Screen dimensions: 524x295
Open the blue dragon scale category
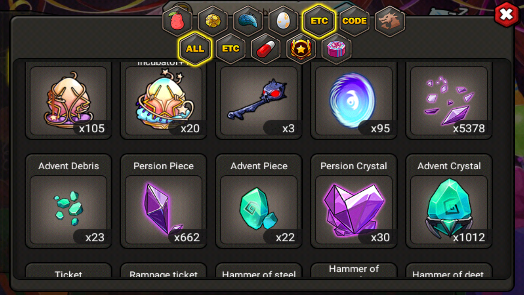[x=248, y=21]
